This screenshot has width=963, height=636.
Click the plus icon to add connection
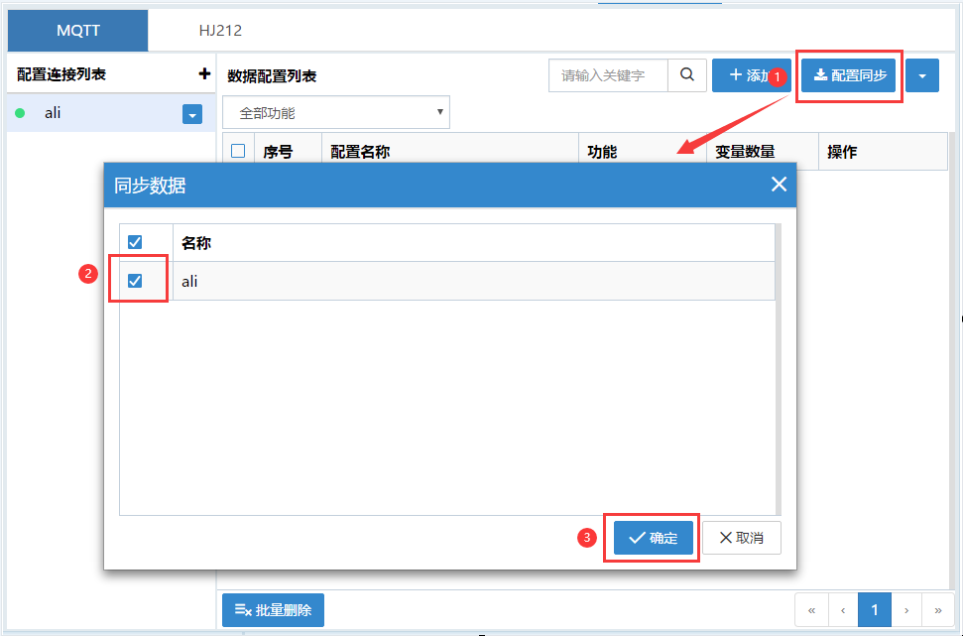point(204,74)
